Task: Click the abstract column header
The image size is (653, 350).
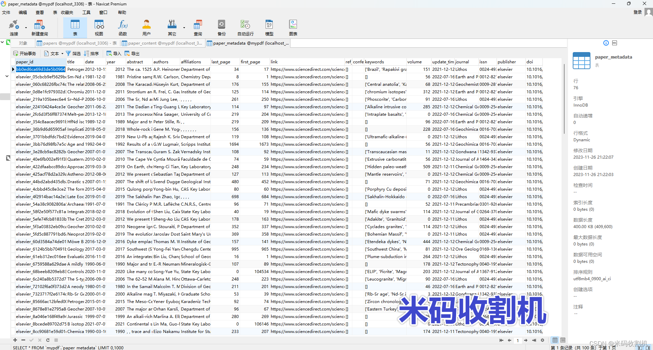Action: point(139,62)
